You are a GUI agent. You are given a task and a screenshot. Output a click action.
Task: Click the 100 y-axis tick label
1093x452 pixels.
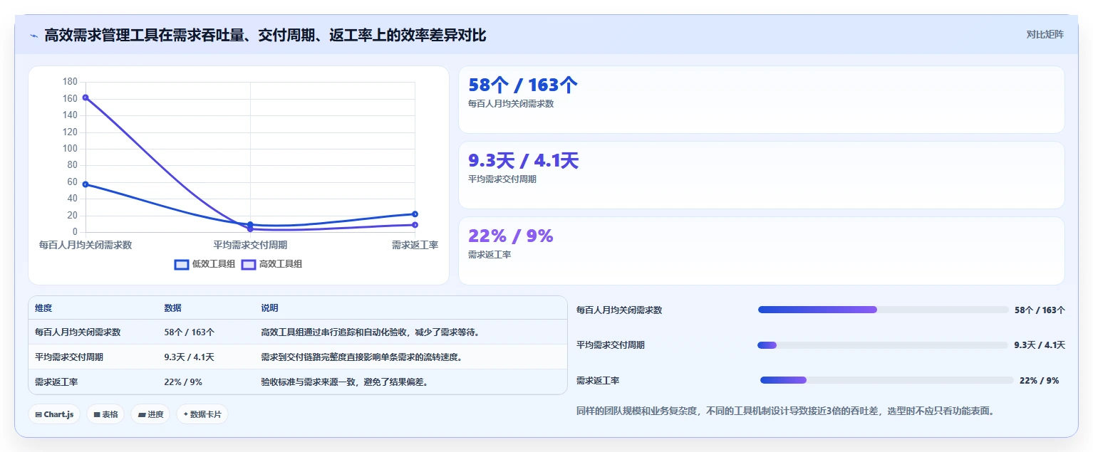pos(70,149)
